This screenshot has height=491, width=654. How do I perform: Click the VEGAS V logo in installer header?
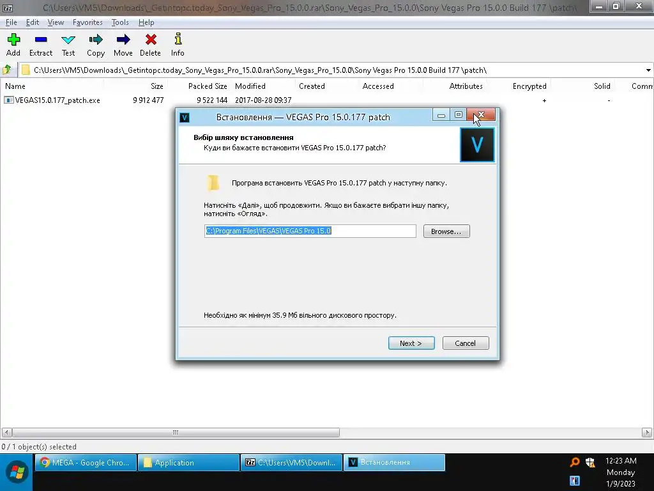[477, 145]
